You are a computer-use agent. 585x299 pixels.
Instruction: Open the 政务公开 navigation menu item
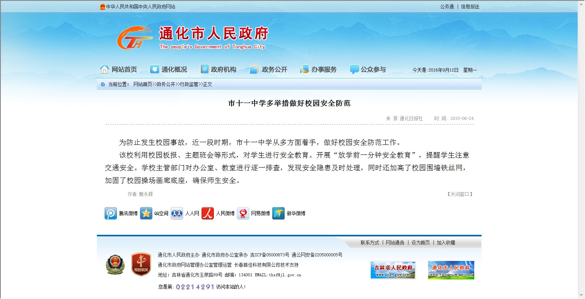[268, 70]
